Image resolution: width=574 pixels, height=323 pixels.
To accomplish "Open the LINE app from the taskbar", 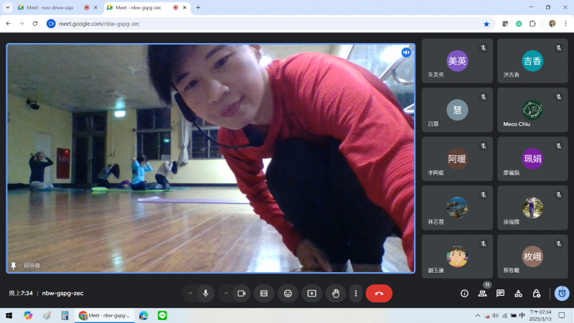I will [x=162, y=315].
